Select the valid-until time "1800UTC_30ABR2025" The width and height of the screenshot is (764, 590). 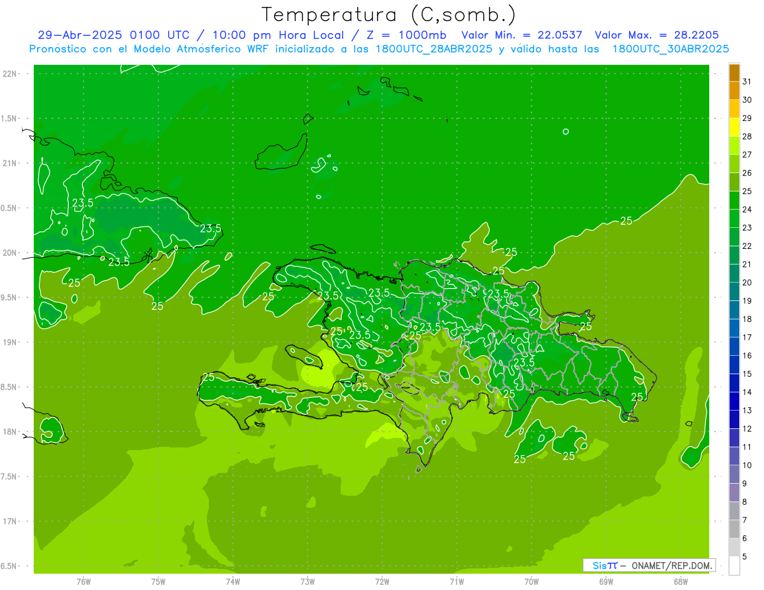670,49
